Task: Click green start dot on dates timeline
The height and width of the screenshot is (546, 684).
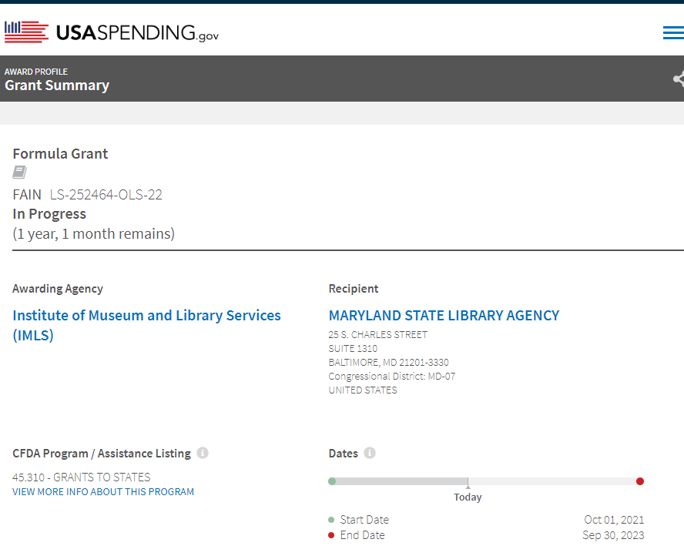Action: coord(332,481)
